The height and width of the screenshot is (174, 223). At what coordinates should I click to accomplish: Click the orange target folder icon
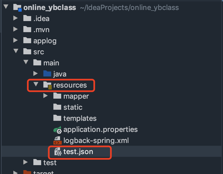(27, 172)
